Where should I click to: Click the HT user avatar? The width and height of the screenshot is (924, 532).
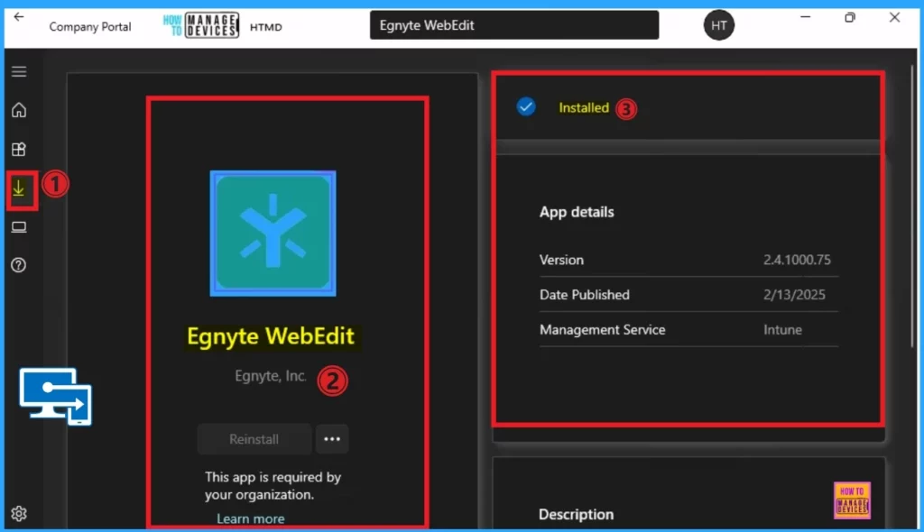click(718, 25)
